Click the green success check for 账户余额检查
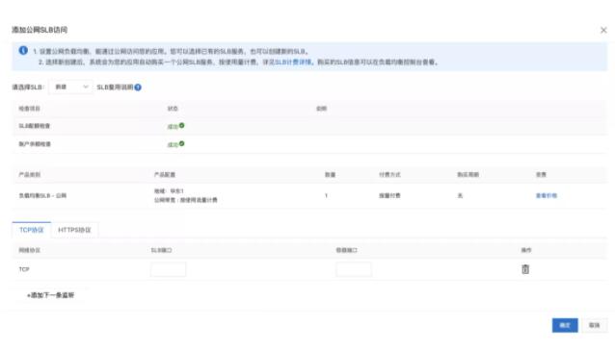 pyautogui.click(x=181, y=143)
